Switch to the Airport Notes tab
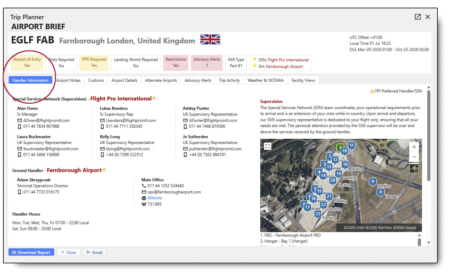Screen dimensions: 456x276 68,80
